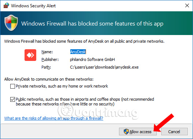Enable the Private networks checkbox

pyautogui.click(x=12, y=86)
